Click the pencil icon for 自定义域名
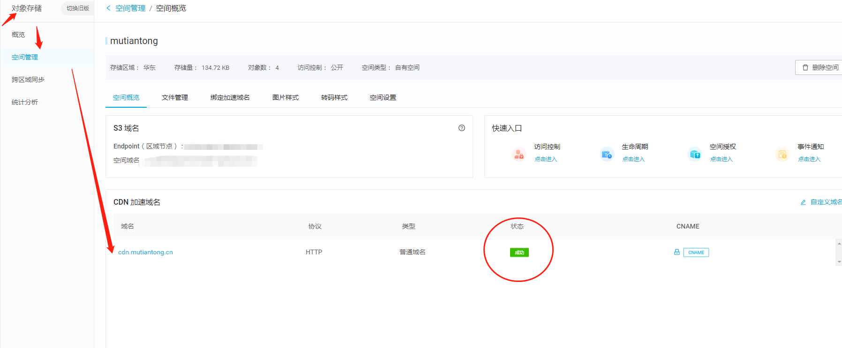The image size is (842, 348). 803,202
